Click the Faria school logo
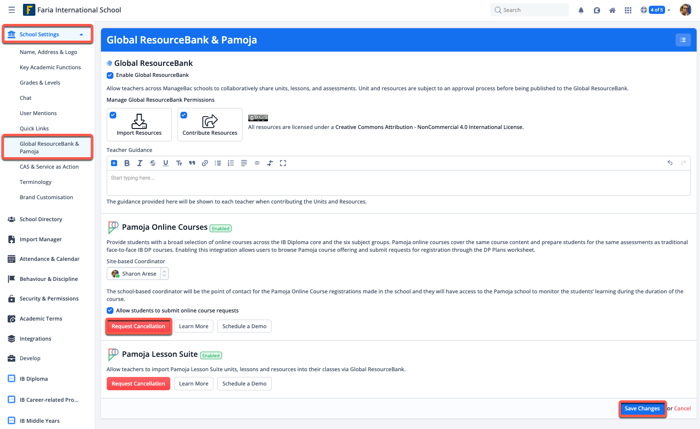Viewport: 700px width, 429px height. coord(29,10)
